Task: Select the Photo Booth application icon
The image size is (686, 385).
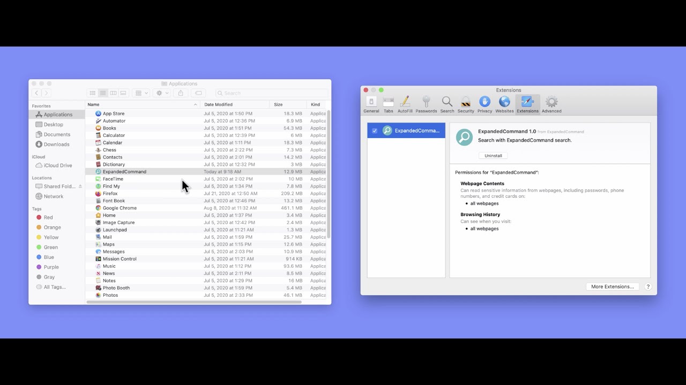Action: [98, 288]
